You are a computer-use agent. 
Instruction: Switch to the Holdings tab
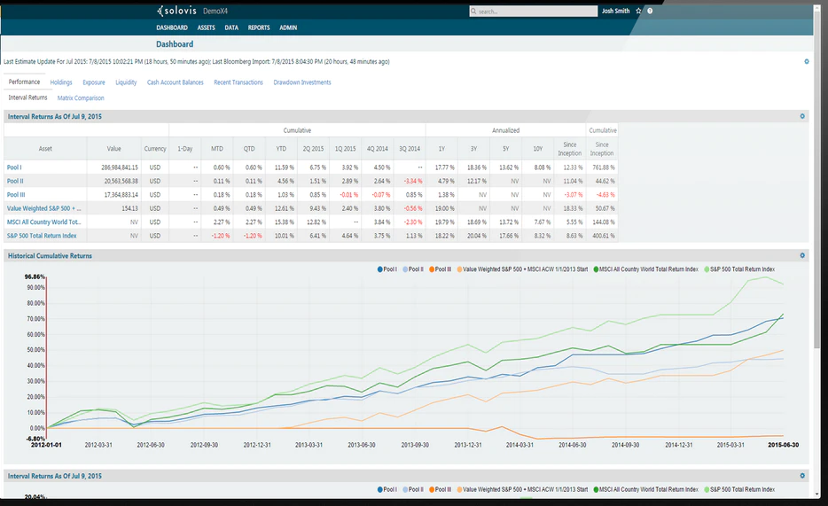click(61, 82)
